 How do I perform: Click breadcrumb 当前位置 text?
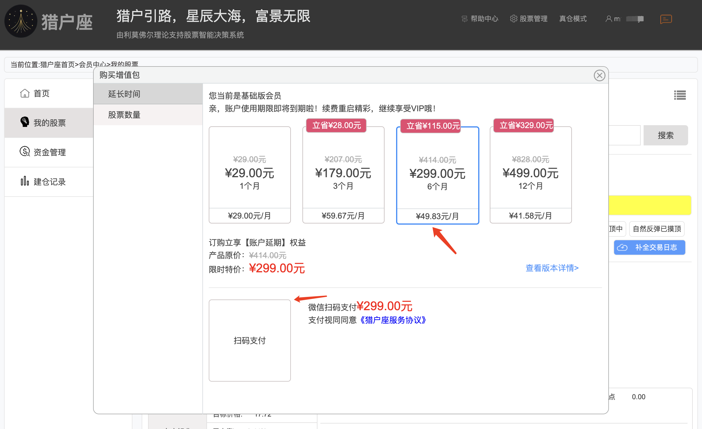coord(74,64)
